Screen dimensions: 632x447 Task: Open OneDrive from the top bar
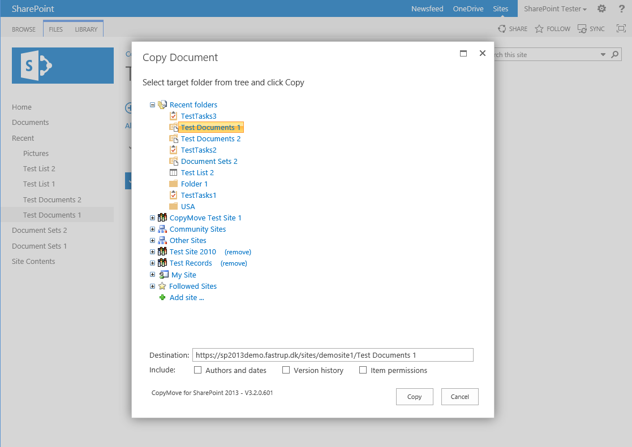468,8
